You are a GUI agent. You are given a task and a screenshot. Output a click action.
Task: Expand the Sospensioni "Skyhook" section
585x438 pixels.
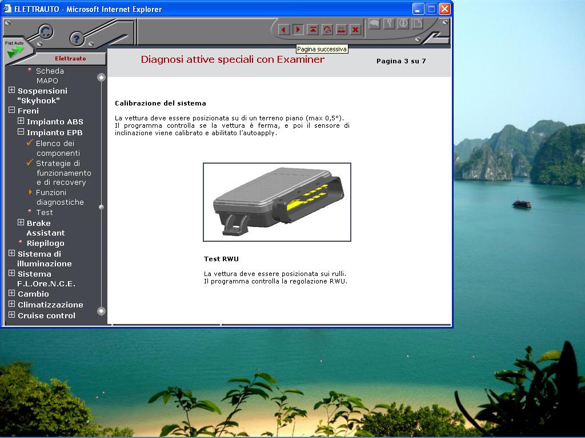(x=11, y=91)
